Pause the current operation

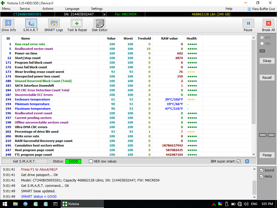click(x=248, y=25)
